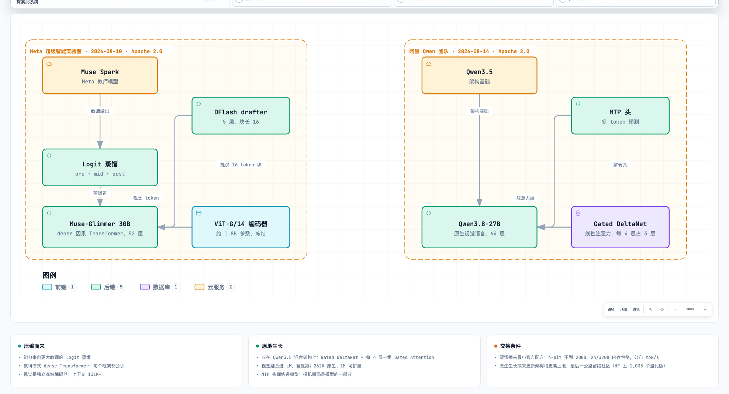Click the Meta 超级智能实验室 group header
Screen dimensions: 729x394
[x=96, y=51]
